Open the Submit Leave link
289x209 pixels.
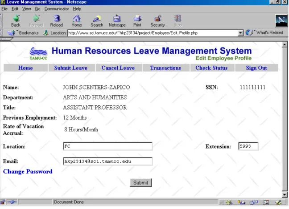coord(71,68)
